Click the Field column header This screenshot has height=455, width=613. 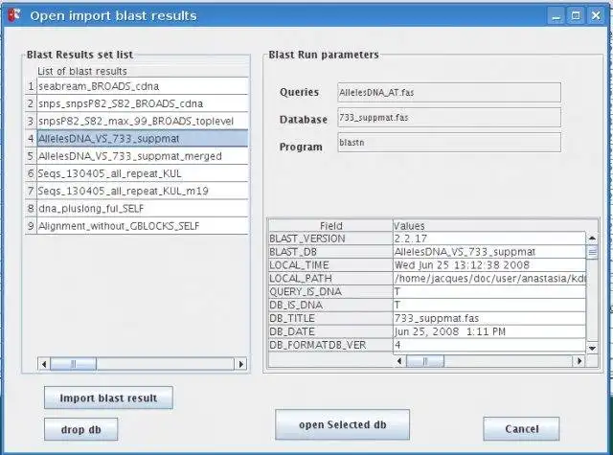point(330,225)
